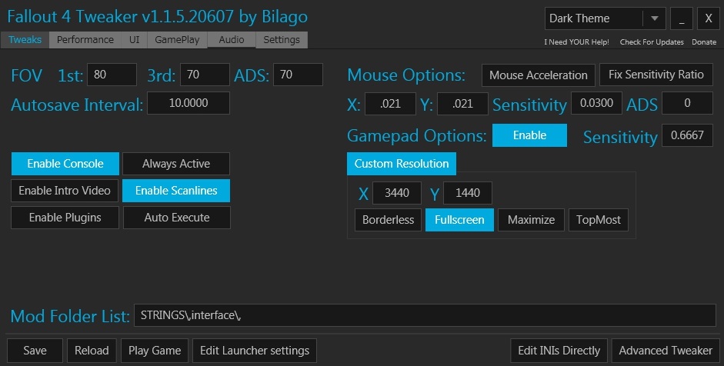Image resolution: width=724 pixels, height=366 pixels.
Task: Edit resolution Y field 1440
Action: click(x=468, y=193)
